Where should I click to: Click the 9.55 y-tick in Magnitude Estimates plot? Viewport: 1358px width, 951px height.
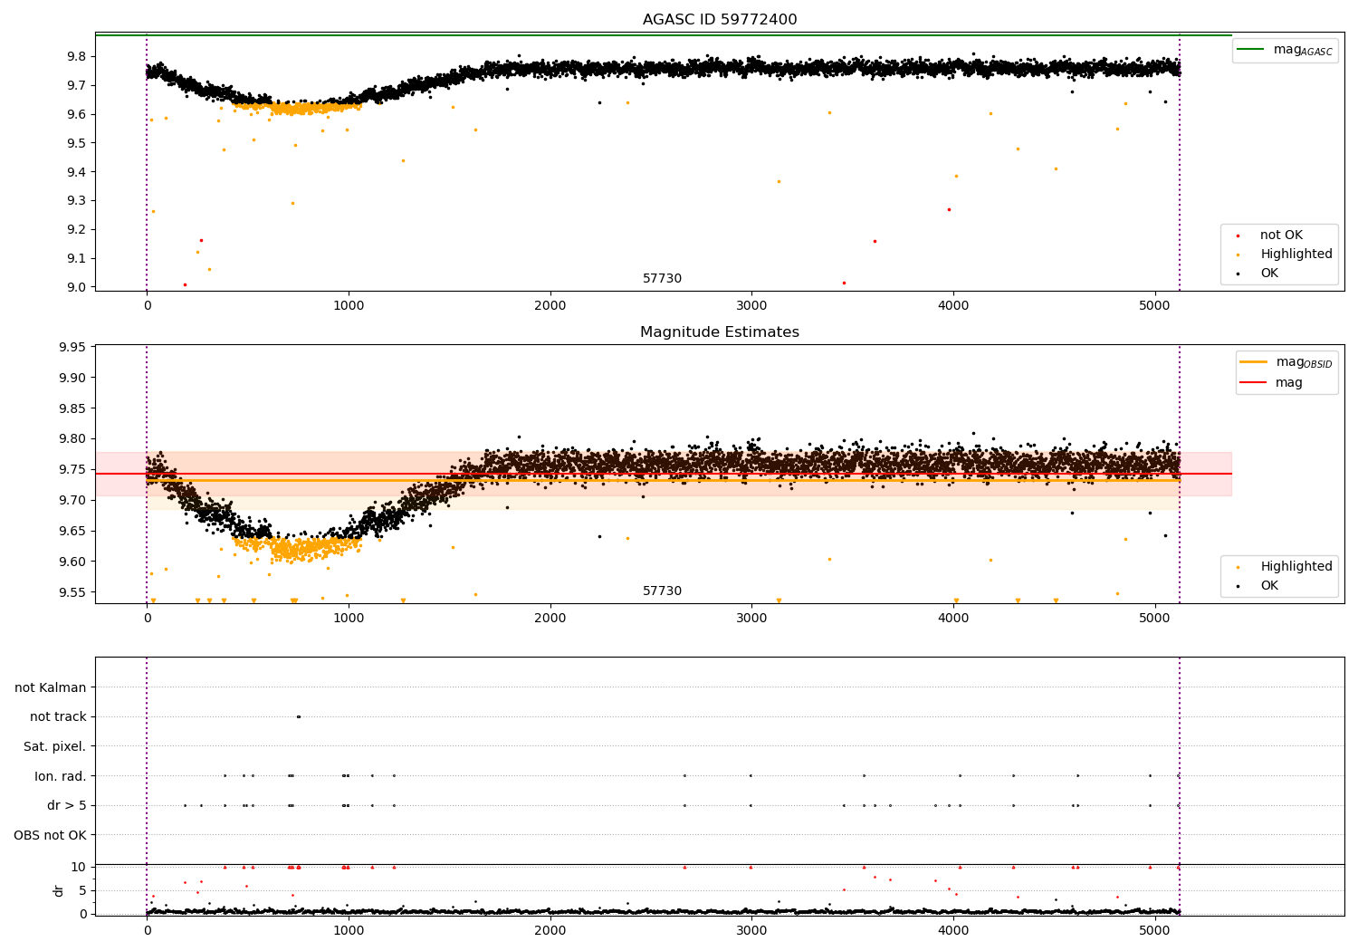tap(73, 592)
